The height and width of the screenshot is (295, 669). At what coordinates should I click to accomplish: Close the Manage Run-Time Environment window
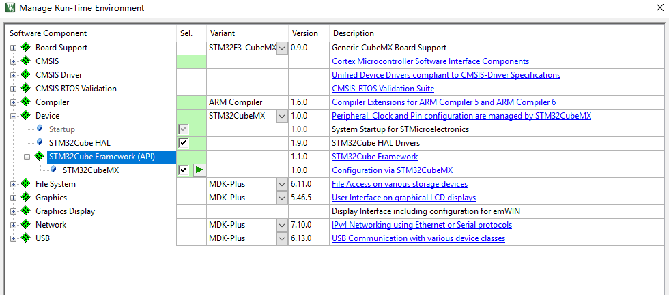click(659, 7)
